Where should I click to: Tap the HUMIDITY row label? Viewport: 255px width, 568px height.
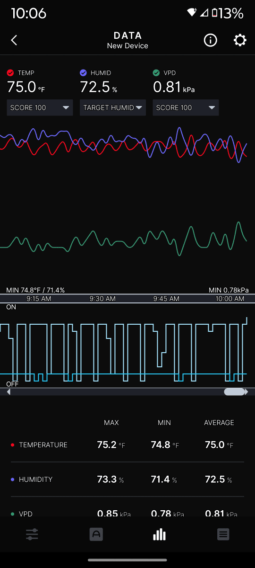click(35, 479)
